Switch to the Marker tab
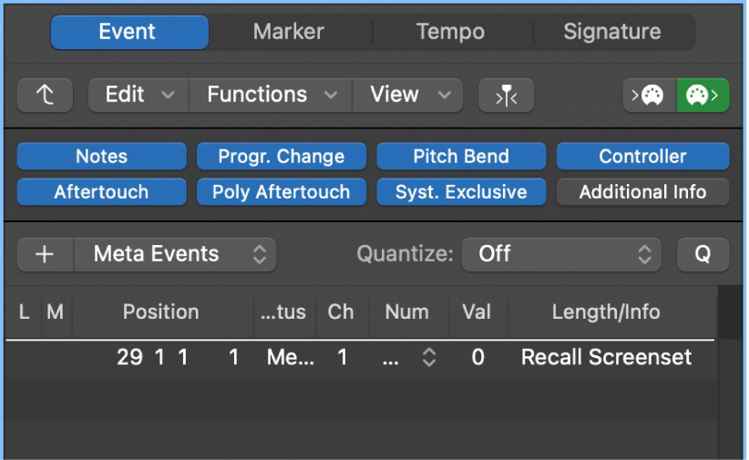This screenshot has height=460, width=749. point(289,32)
